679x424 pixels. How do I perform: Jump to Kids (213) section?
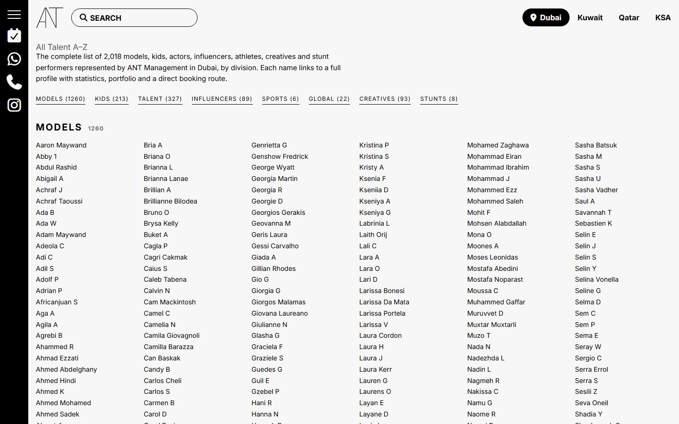point(112,99)
